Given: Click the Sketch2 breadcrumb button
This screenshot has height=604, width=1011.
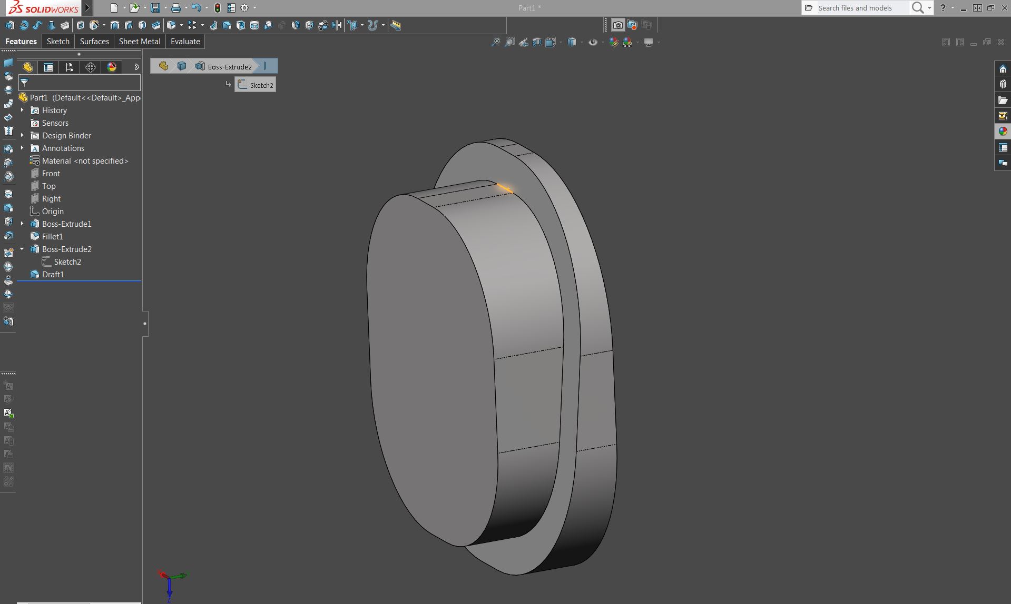Looking at the screenshot, I should coord(256,85).
